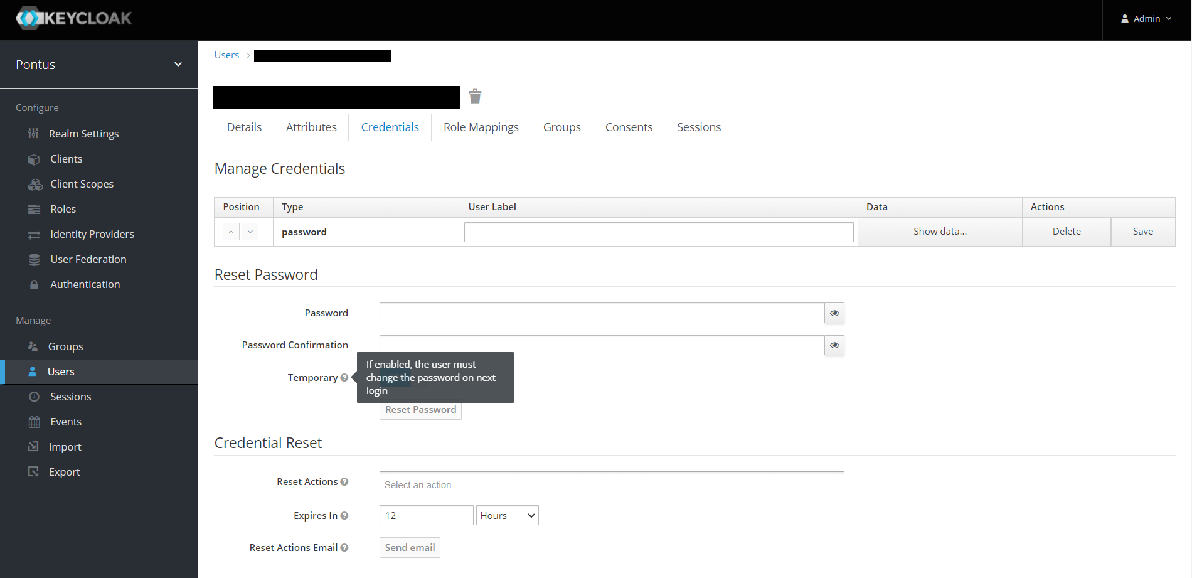
Task: Switch to the Details tab
Action: tap(244, 127)
